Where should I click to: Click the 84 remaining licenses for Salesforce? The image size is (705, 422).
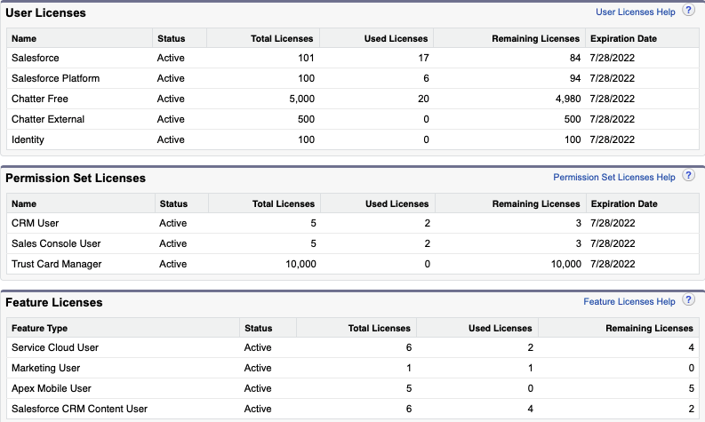click(575, 58)
